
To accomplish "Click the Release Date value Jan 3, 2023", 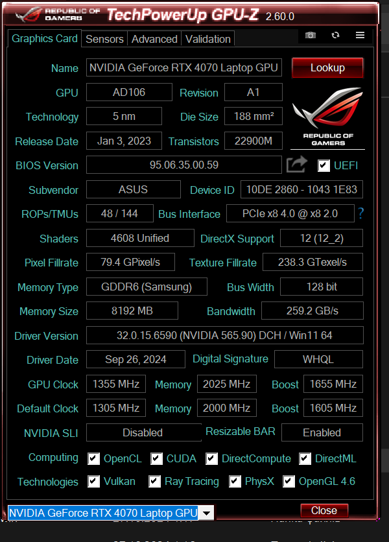I will coord(124,141).
